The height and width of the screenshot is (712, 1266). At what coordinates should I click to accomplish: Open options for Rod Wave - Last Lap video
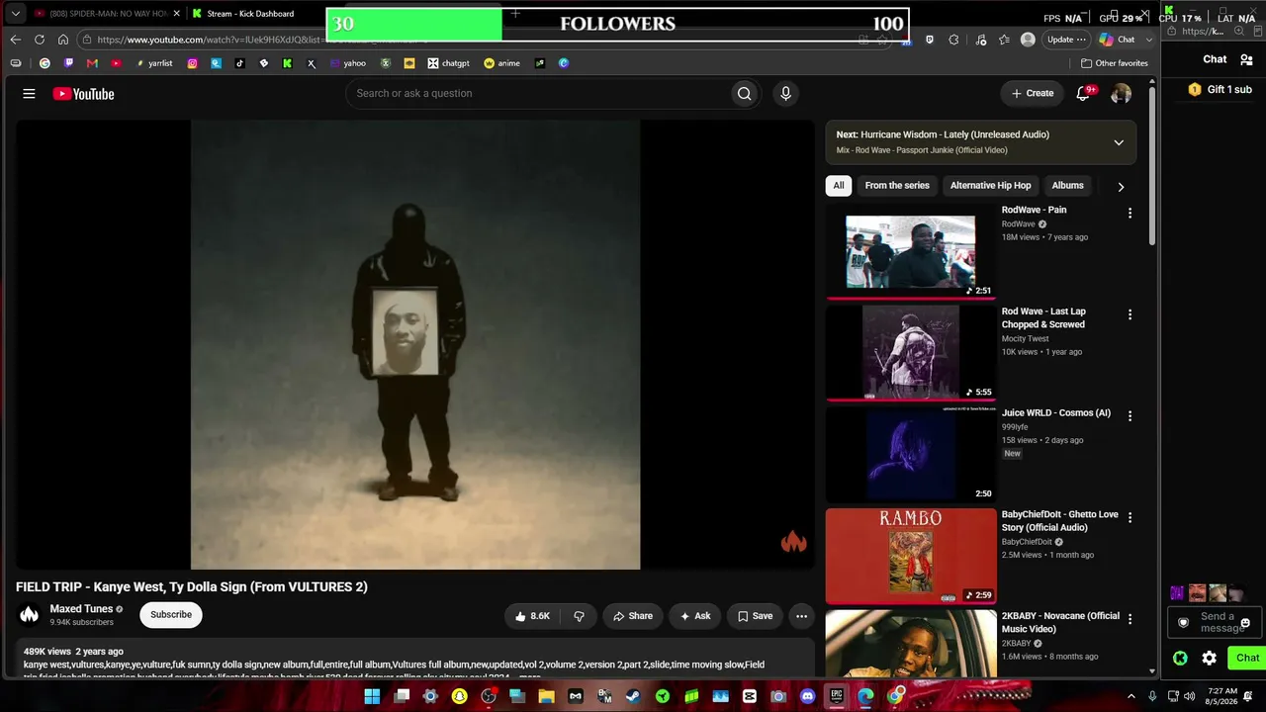[x=1130, y=314]
